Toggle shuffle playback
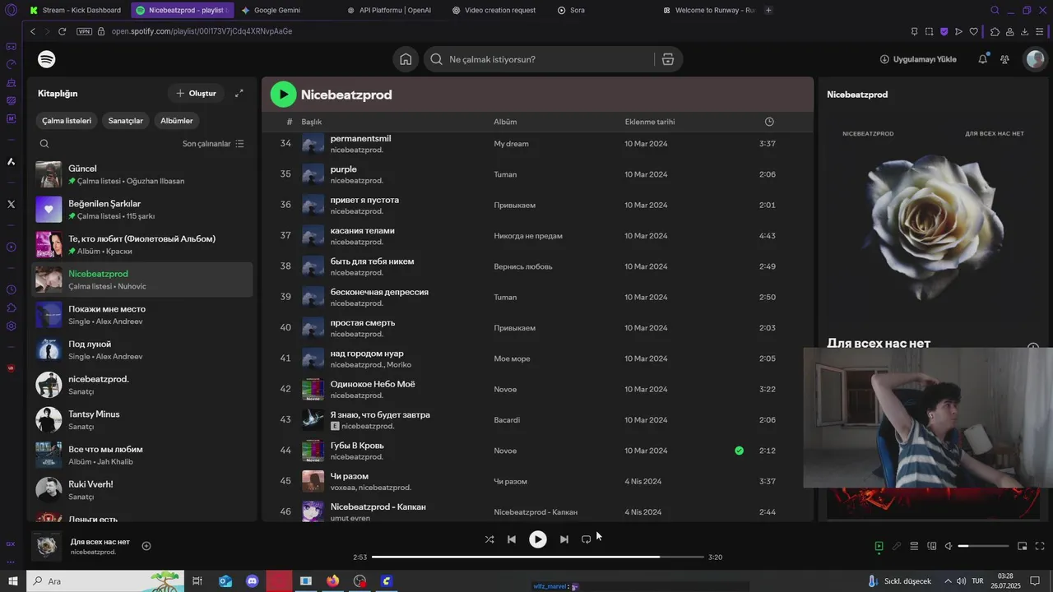1053x592 pixels. [x=489, y=539]
